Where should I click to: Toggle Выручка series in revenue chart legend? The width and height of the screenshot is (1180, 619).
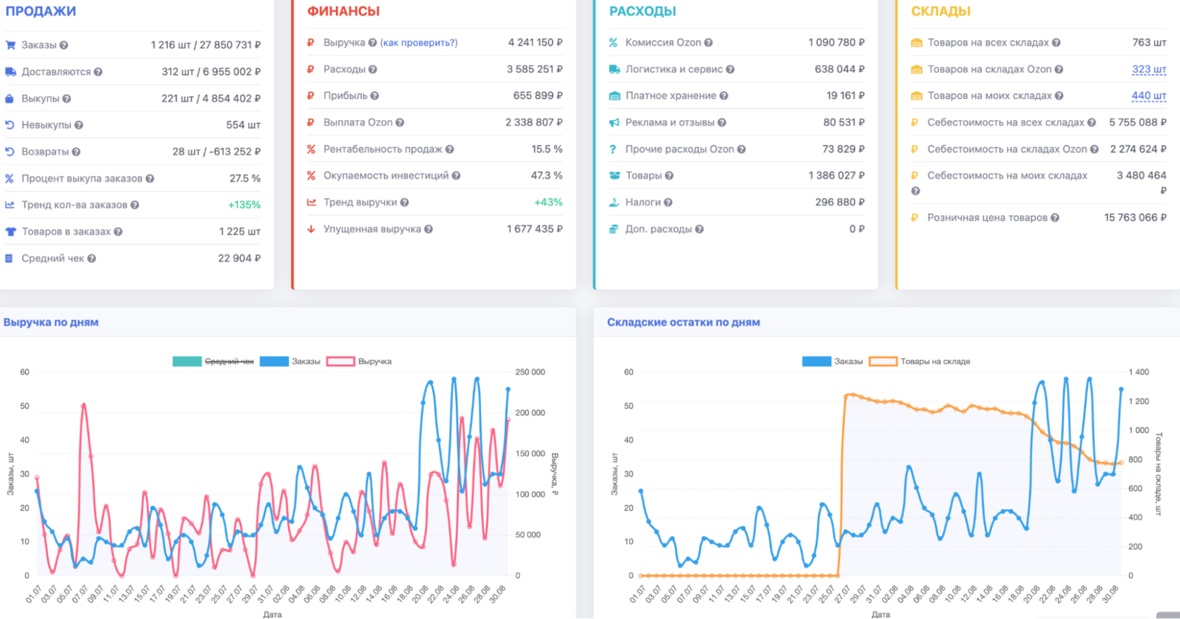click(x=360, y=361)
